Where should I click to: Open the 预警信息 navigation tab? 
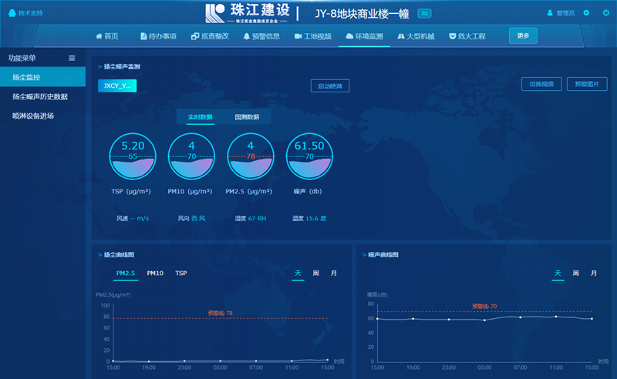pyautogui.click(x=260, y=36)
